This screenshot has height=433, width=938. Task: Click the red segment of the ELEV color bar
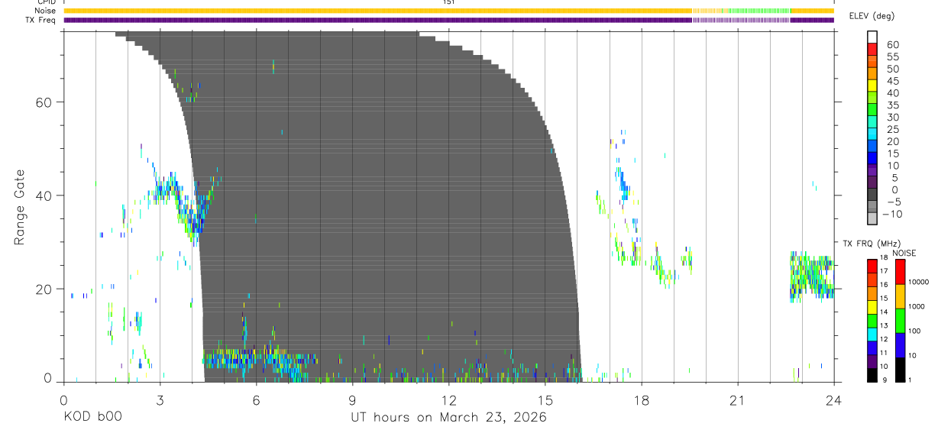pyautogui.click(x=873, y=50)
